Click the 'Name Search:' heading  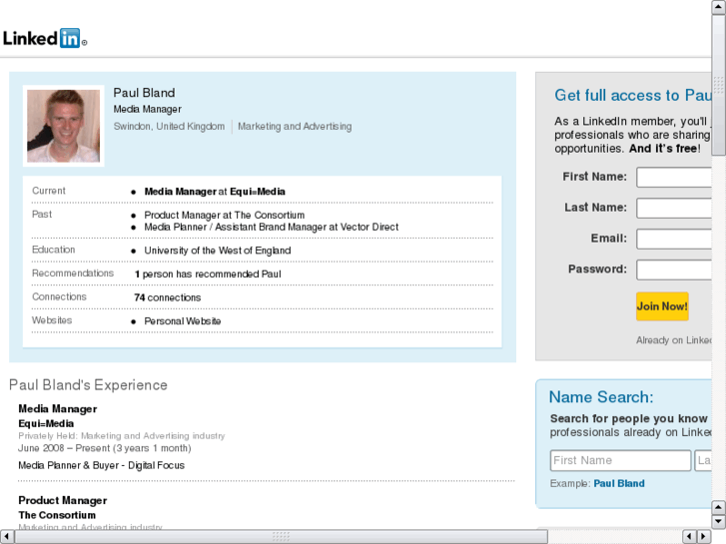[x=601, y=397]
